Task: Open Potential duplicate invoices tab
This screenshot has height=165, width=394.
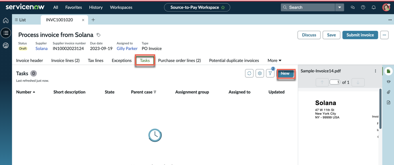Action: coord(234,61)
